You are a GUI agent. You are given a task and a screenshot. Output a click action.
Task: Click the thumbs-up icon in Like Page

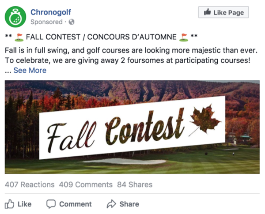(x=208, y=12)
